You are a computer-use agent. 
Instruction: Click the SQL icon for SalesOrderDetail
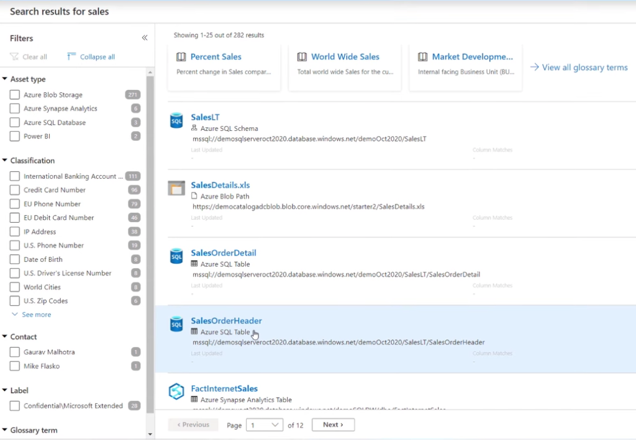(176, 256)
